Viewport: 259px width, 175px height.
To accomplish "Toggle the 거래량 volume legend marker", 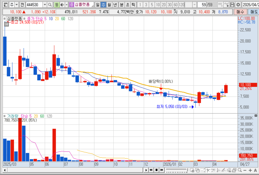I will 5,116.
